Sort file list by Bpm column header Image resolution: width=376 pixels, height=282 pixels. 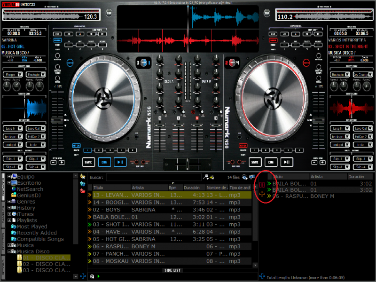174,188
